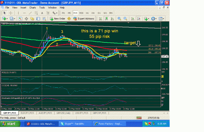
Task: Open the Insert menu
Action: pos(23,8)
